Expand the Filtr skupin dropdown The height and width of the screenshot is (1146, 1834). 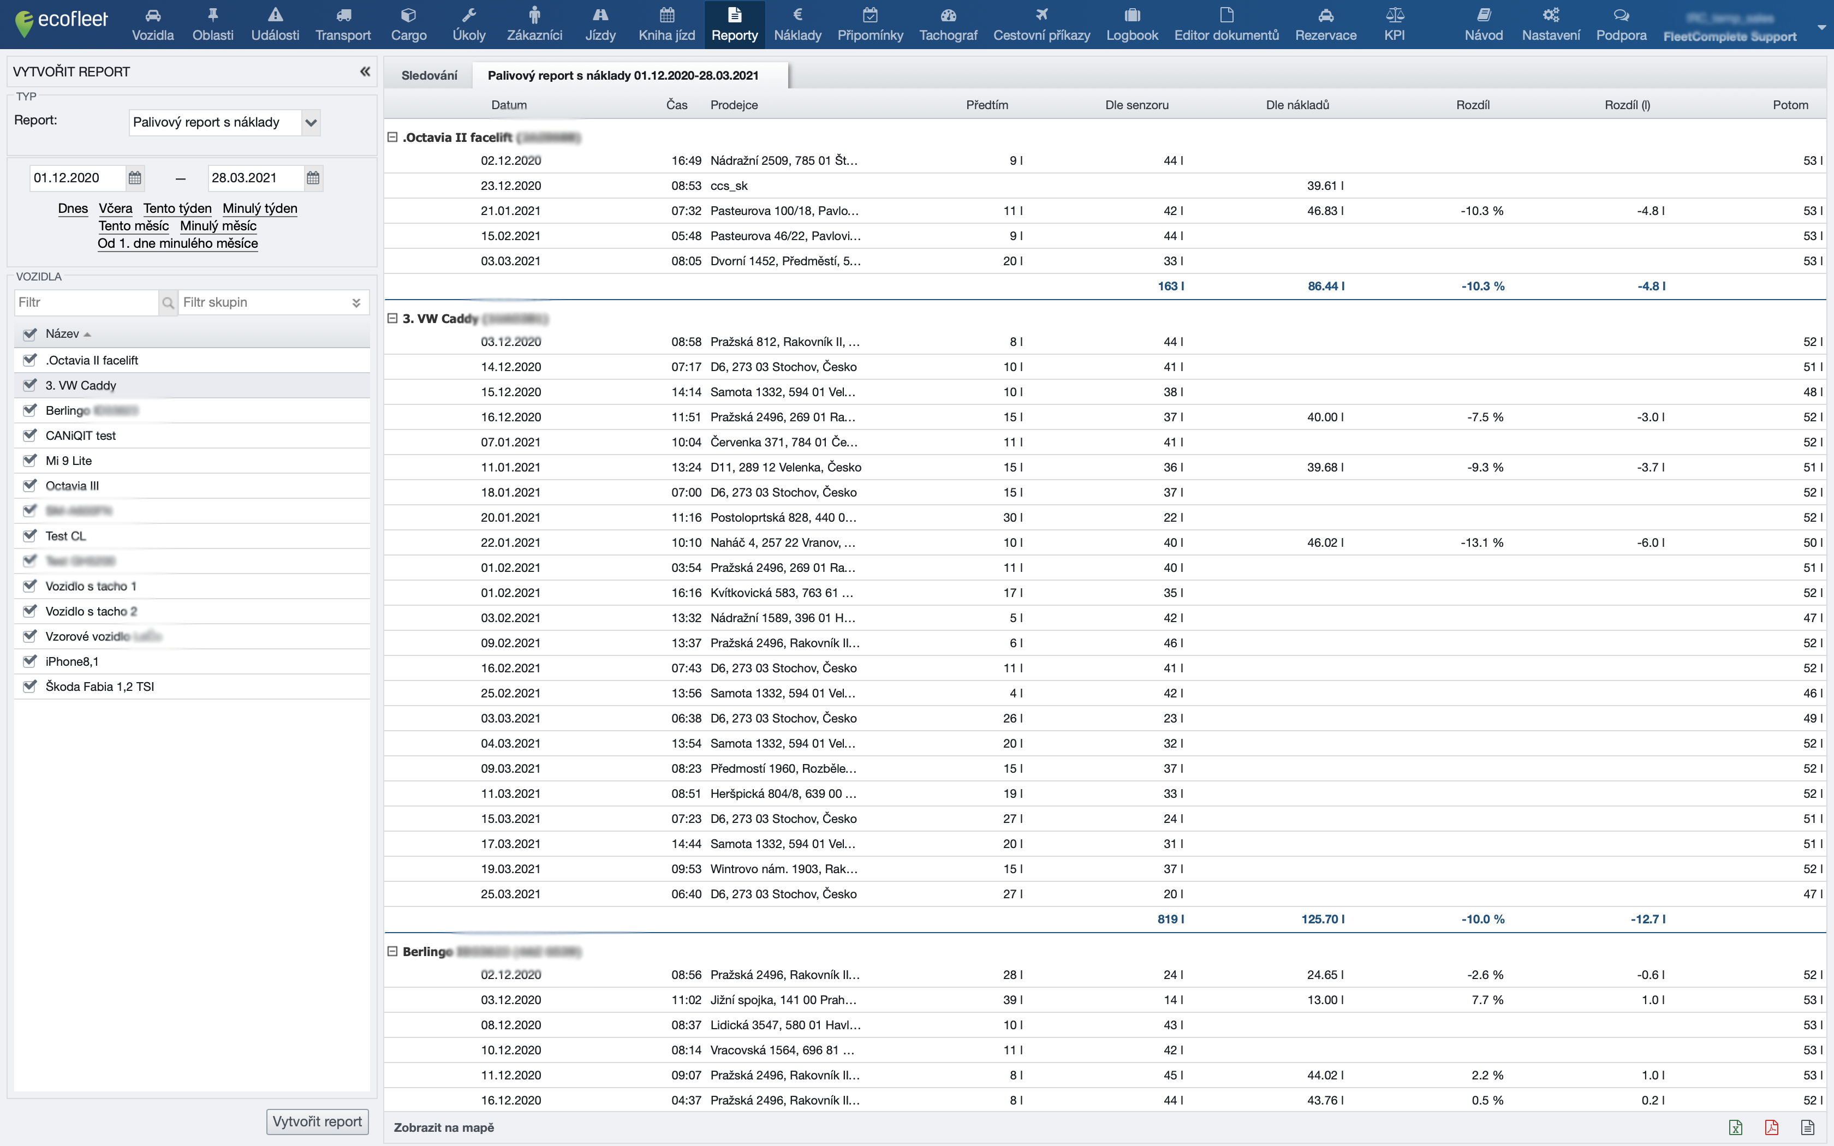[x=355, y=302]
